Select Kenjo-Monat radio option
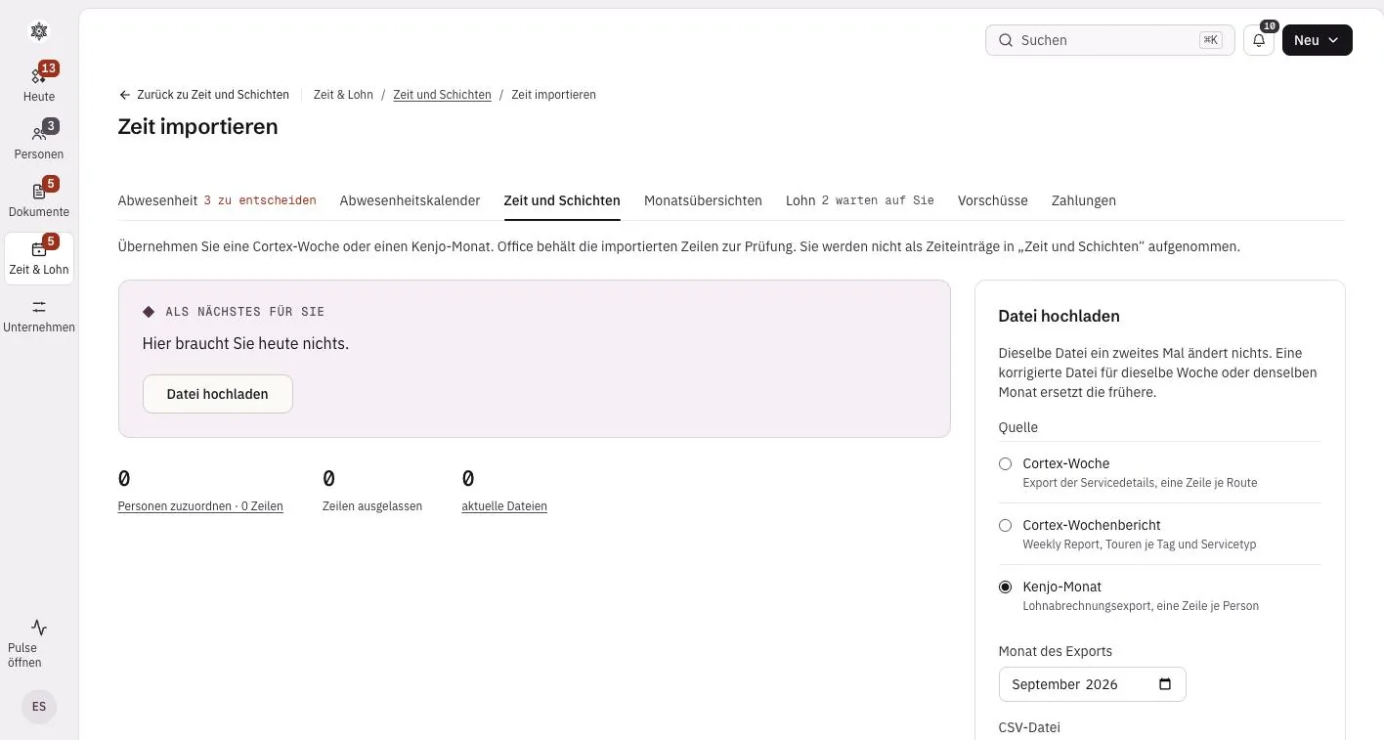The width and height of the screenshot is (1384, 740). pos(1005,587)
